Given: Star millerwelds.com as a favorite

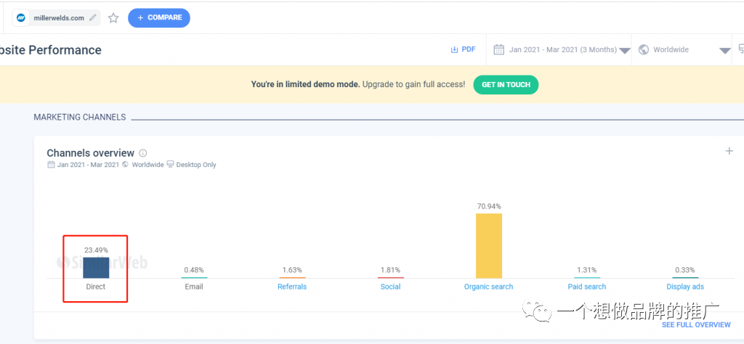Looking at the screenshot, I should 113,18.
